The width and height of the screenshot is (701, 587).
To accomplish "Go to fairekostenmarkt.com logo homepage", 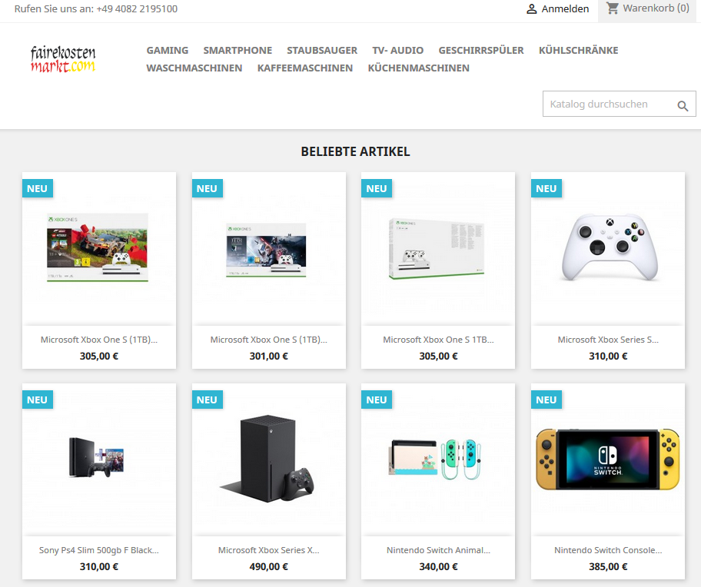I will (63, 59).
